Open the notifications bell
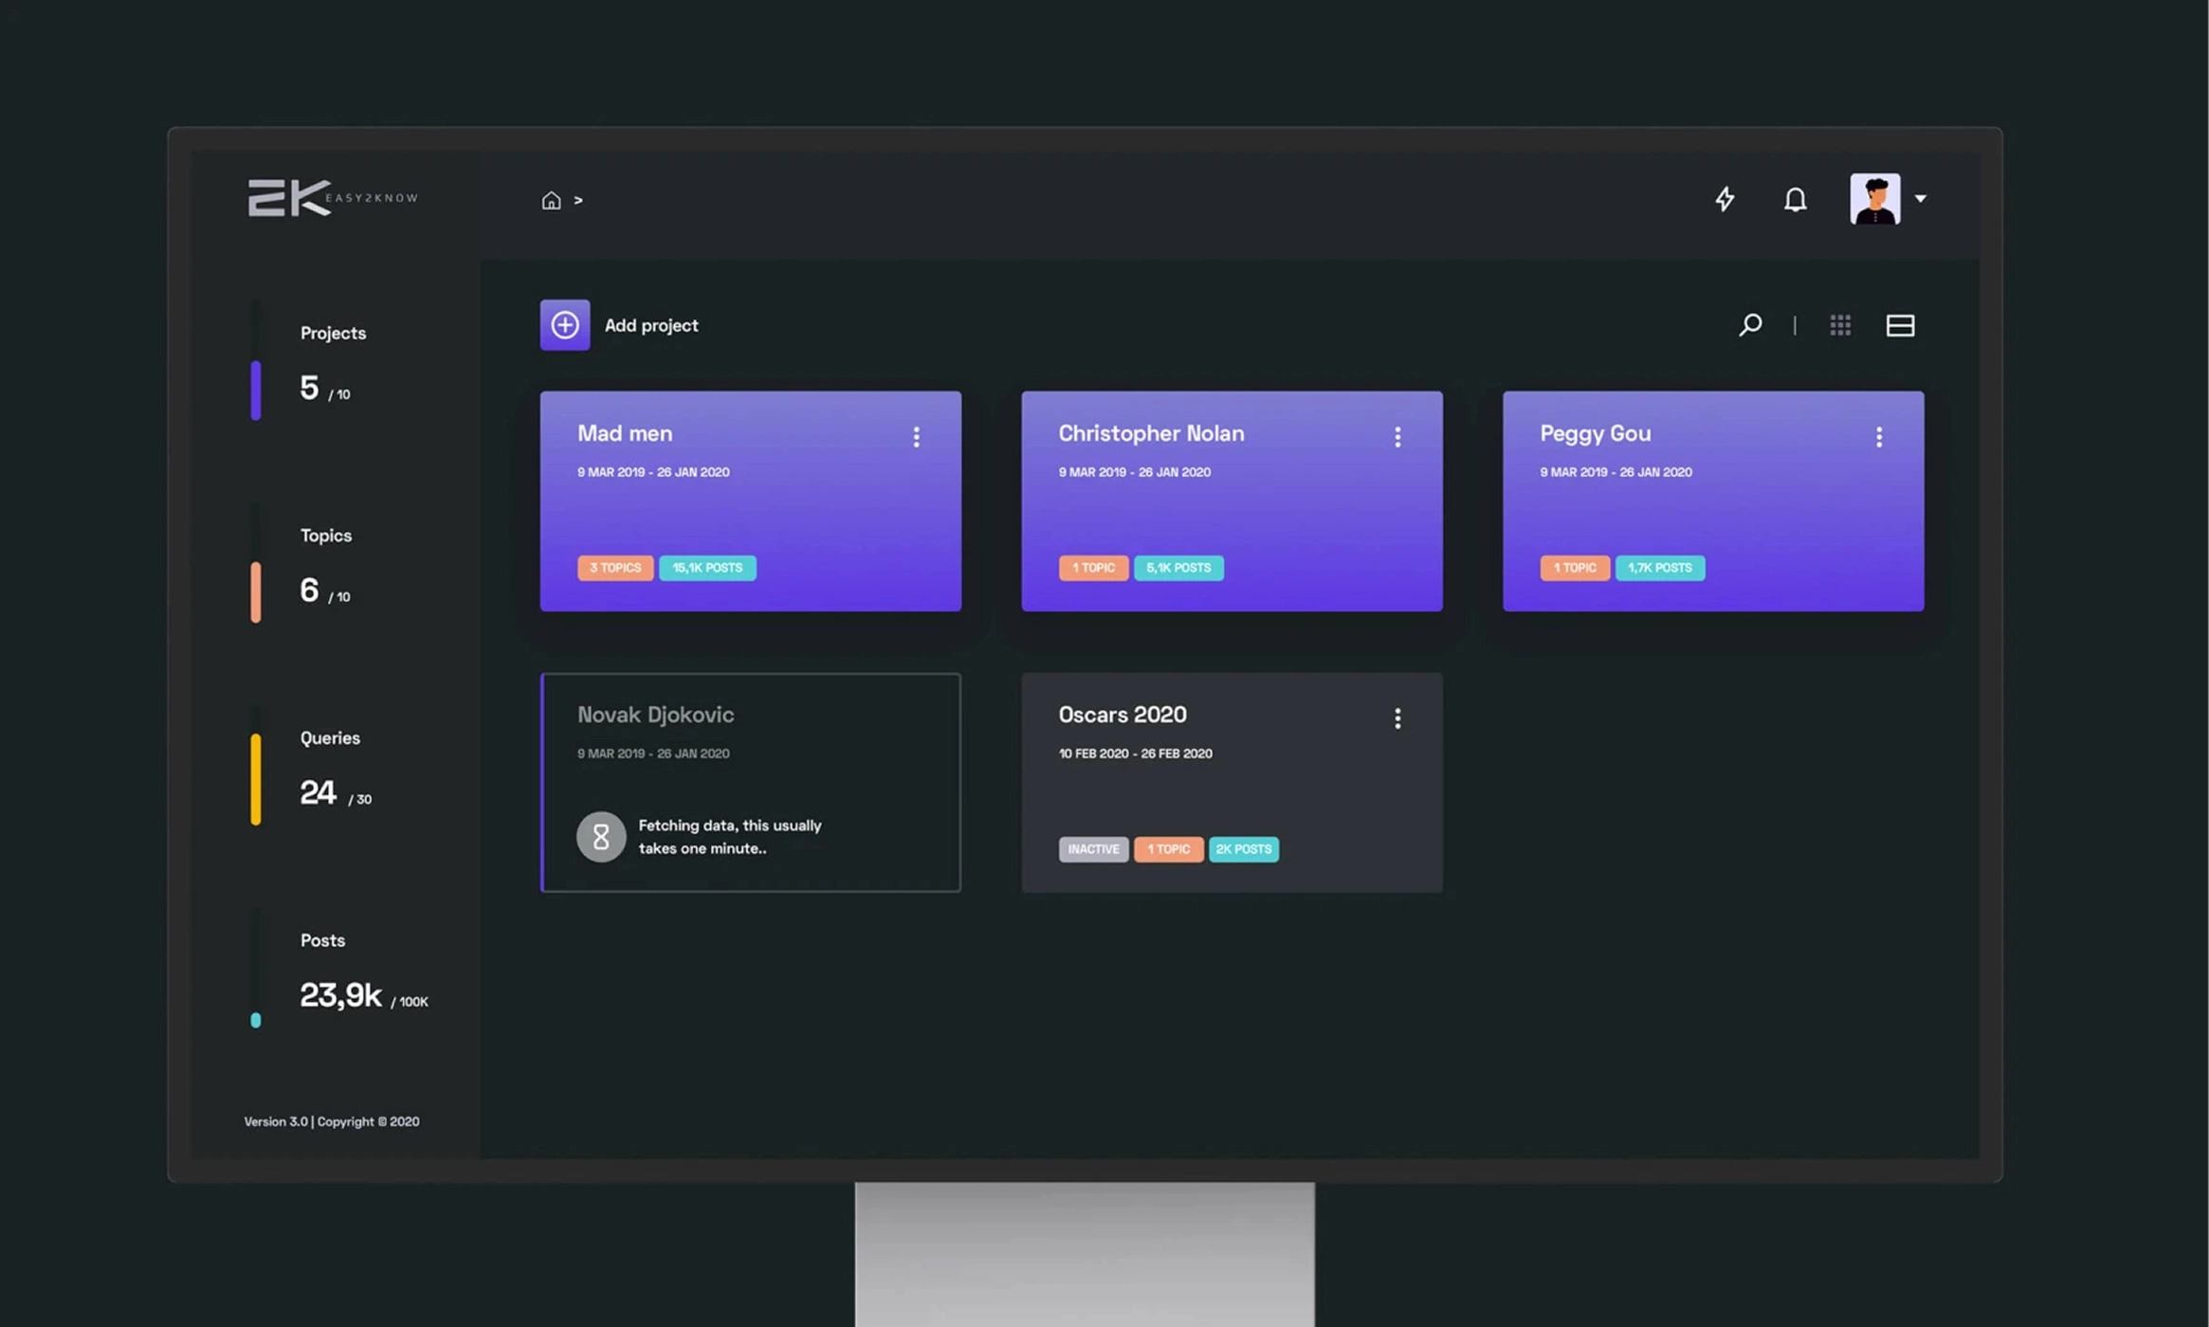Screen dimensions: 2209x1327 [x=1795, y=199]
